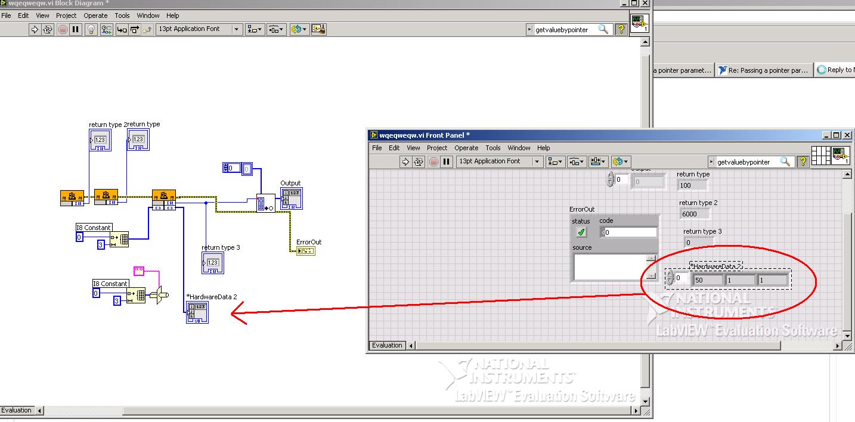Open Operate menu in Block Diagram window
Screen dimensions: 855x422
(95, 15)
